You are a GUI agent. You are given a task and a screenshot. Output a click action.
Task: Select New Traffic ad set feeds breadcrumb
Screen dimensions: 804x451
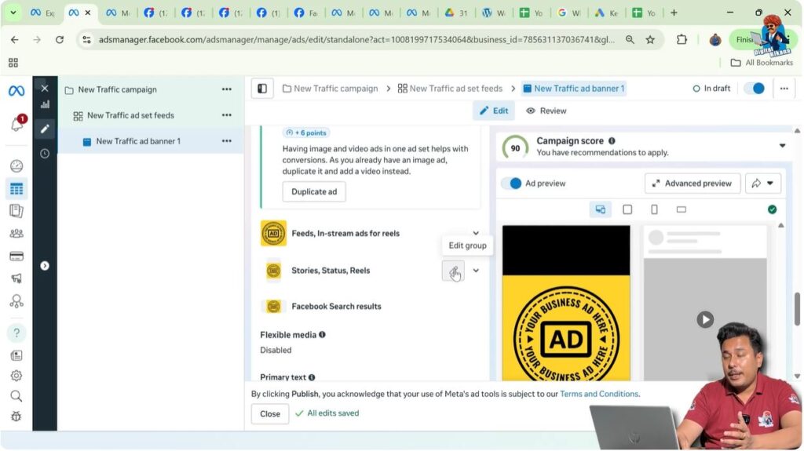[x=450, y=89]
